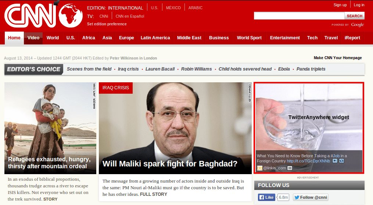This screenshot has height=205, width=373.
Task: Click the Twitter Follow @cnni button
Action: (311, 197)
